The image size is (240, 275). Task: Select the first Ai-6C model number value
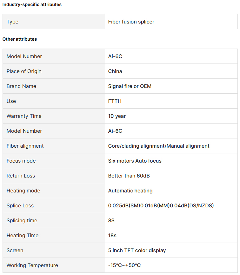coord(115,56)
